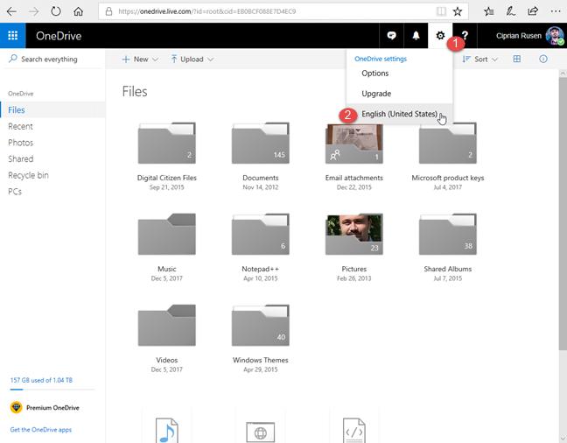The height and width of the screenshot is (443, 567).
Task: Click the Add notes pen icon
Action: click(511, 11)
